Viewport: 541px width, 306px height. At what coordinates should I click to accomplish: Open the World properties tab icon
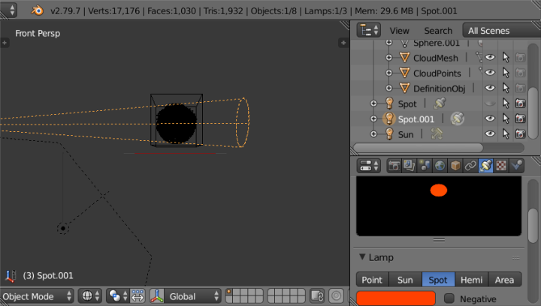click(440, 166)
